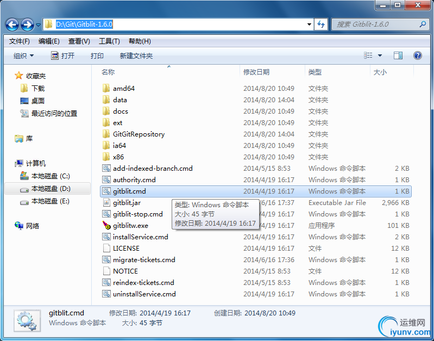
Task: Click the add-indexed-branch.cmd script icon
Action: point(106,168)
